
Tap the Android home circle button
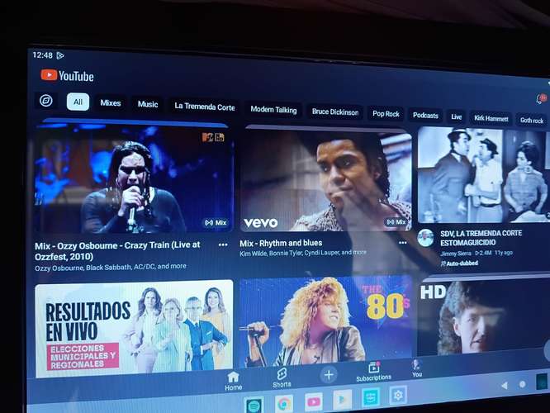(x=522, y=384)
